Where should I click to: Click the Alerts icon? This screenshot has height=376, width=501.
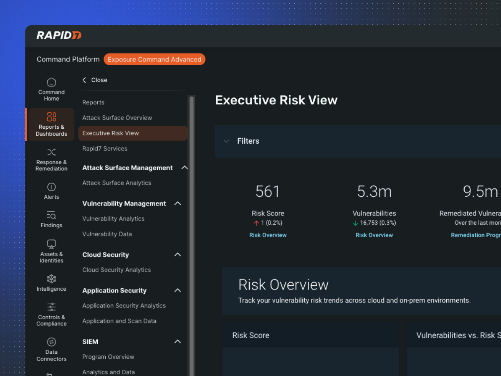click(51, 187)
